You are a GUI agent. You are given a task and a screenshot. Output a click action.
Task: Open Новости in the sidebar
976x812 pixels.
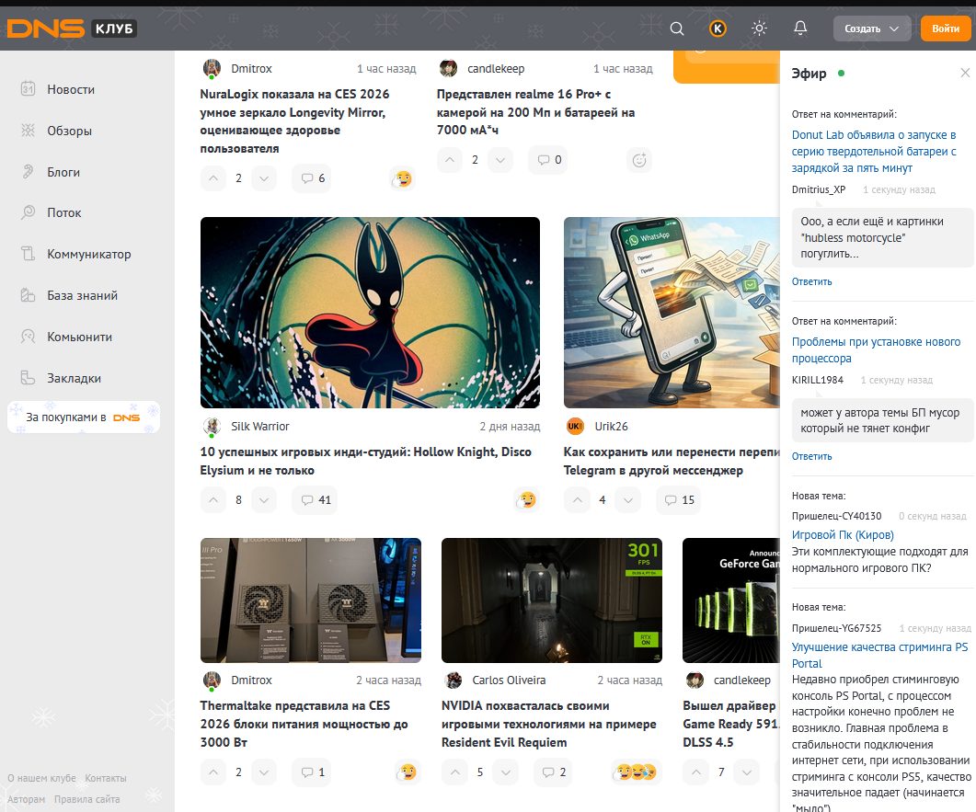(71, 89)
